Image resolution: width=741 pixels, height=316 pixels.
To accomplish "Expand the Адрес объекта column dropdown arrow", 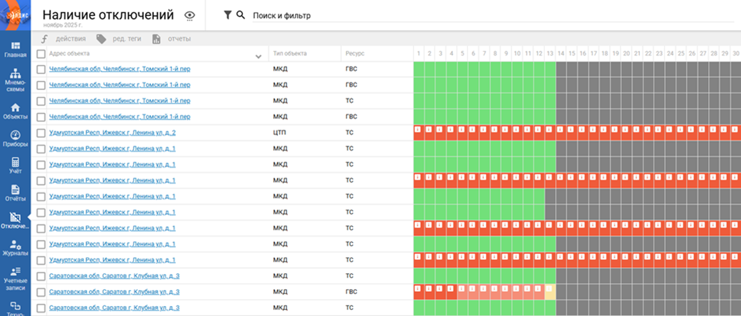I will pyautogui.click(x=259, y=56).
